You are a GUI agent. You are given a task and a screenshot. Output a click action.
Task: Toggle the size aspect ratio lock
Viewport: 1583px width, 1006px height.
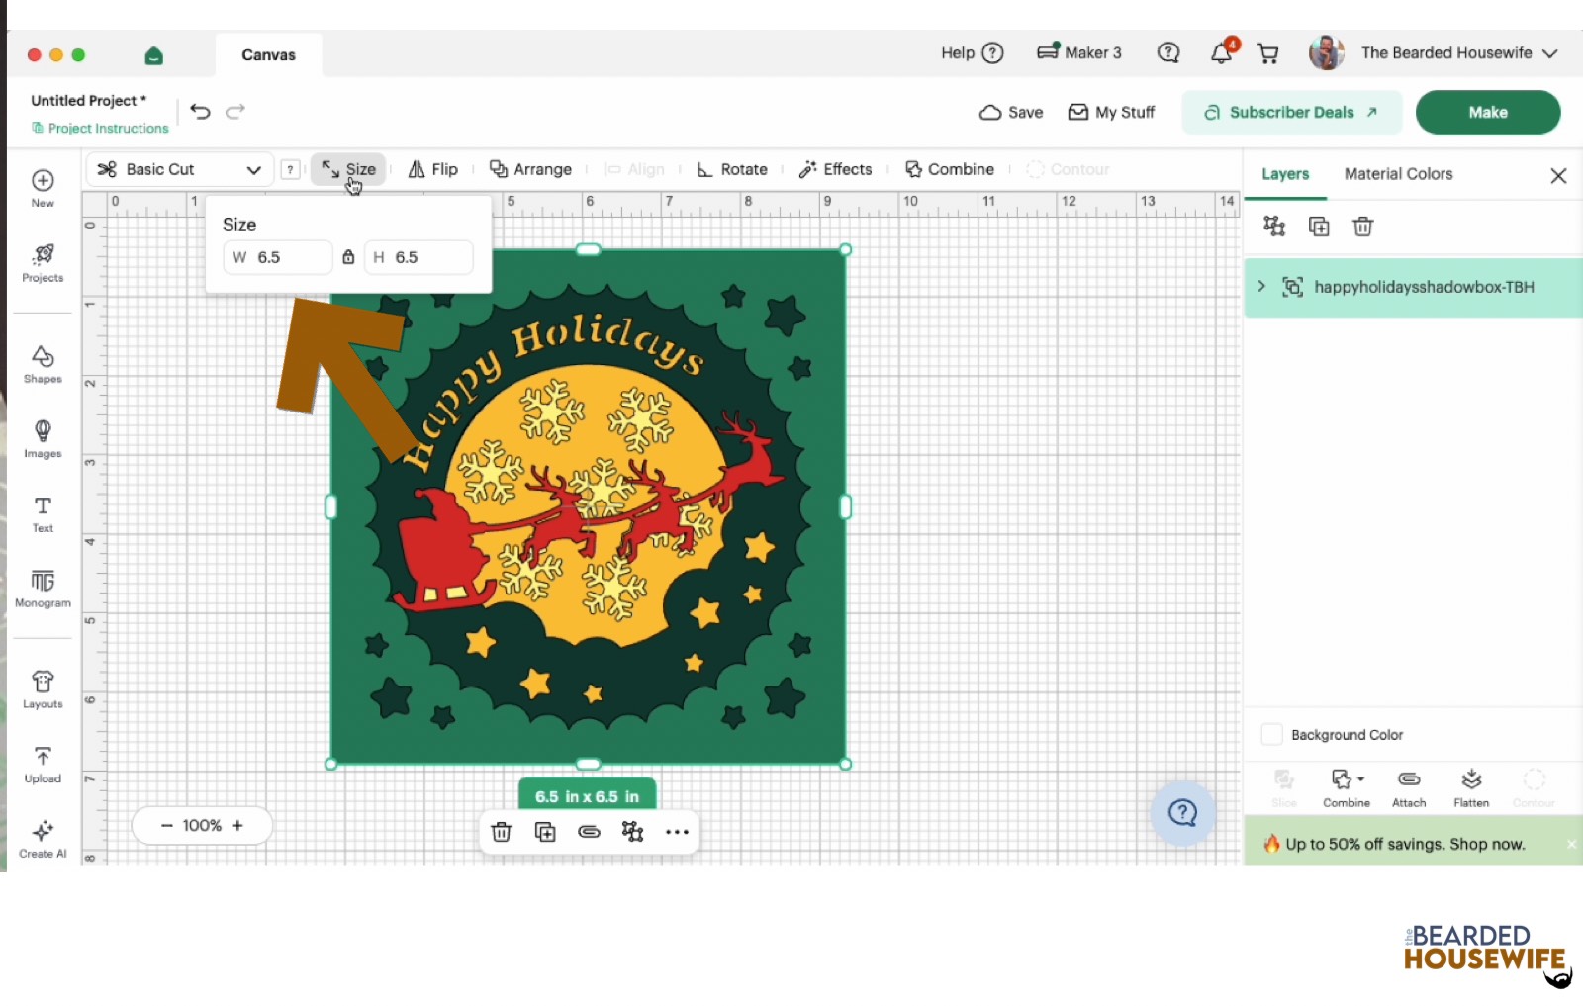(x=348, y=257)
